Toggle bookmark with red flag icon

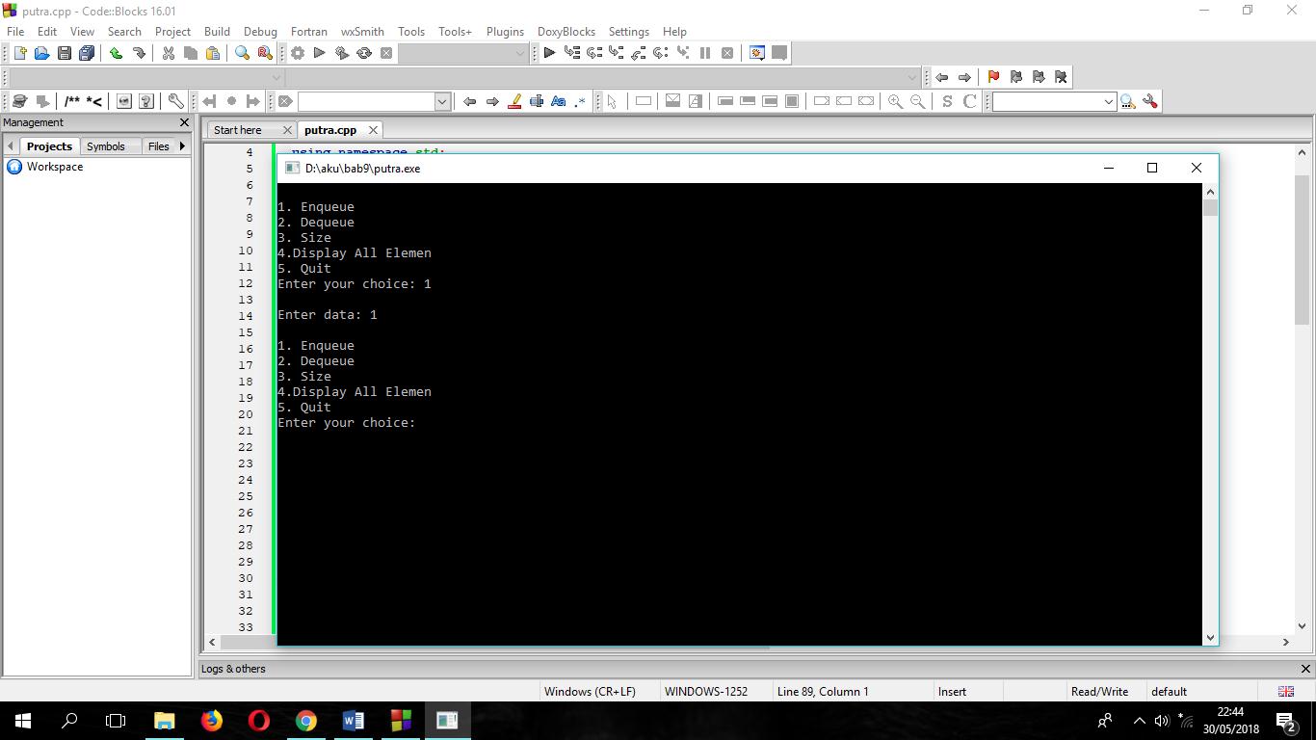click(993, 77)
